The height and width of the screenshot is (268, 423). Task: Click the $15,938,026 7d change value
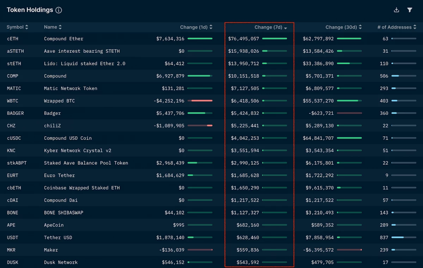click(244, 51)
